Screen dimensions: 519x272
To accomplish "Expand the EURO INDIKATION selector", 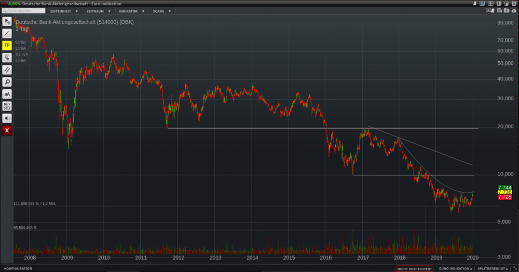I will (456, 269).
